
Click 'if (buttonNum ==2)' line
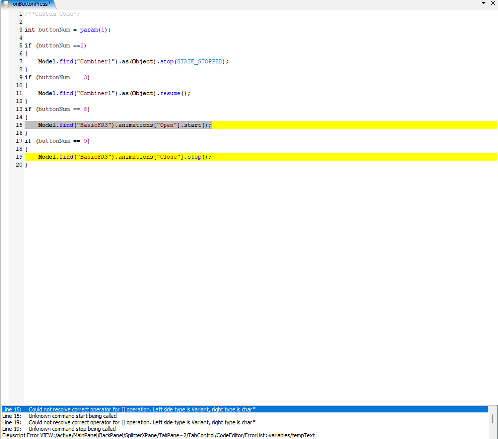(55, 45)
